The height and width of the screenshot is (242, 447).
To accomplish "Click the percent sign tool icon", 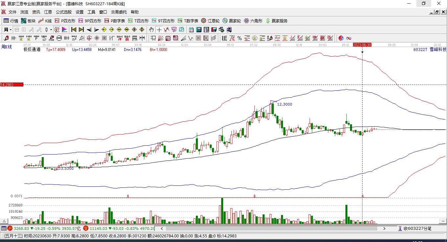I will [240, 38].
